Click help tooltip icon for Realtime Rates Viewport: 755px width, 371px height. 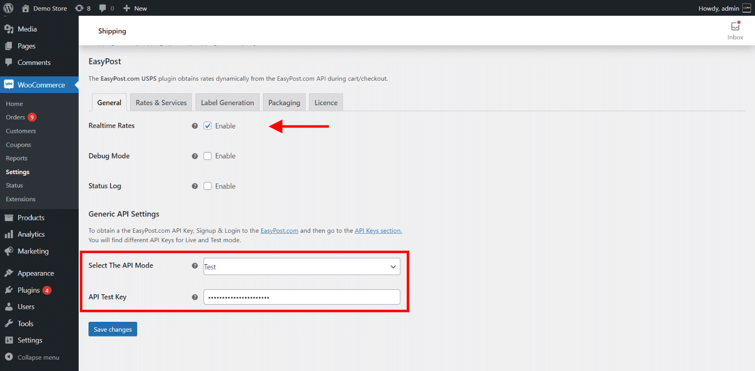[195, 126]
